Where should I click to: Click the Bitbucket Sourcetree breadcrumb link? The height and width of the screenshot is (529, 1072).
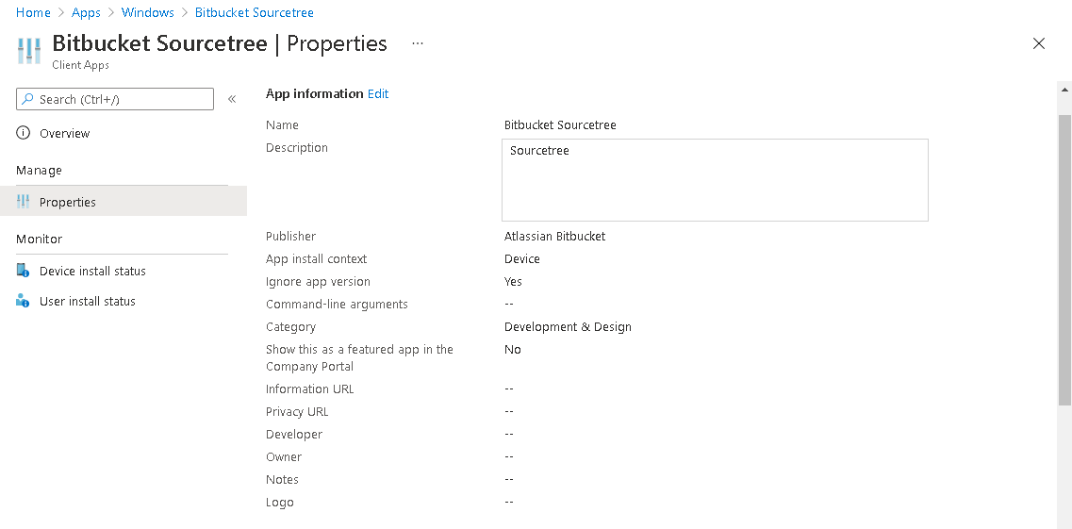[255, 12]
